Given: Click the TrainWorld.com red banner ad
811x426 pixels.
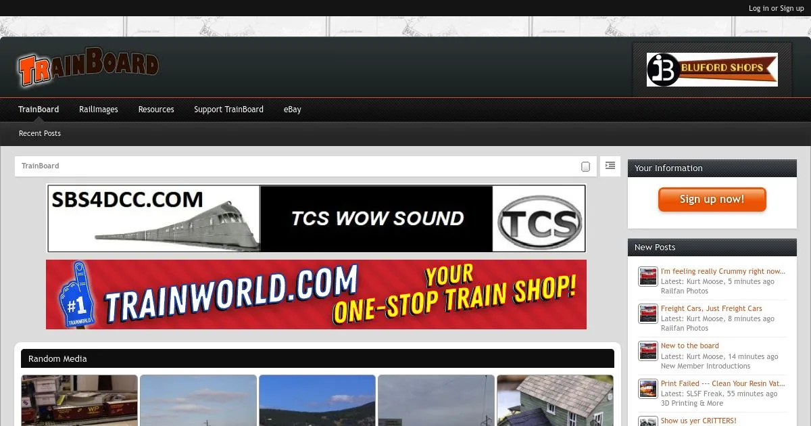Looking at the screenshot, I should [x=316, y=295].
